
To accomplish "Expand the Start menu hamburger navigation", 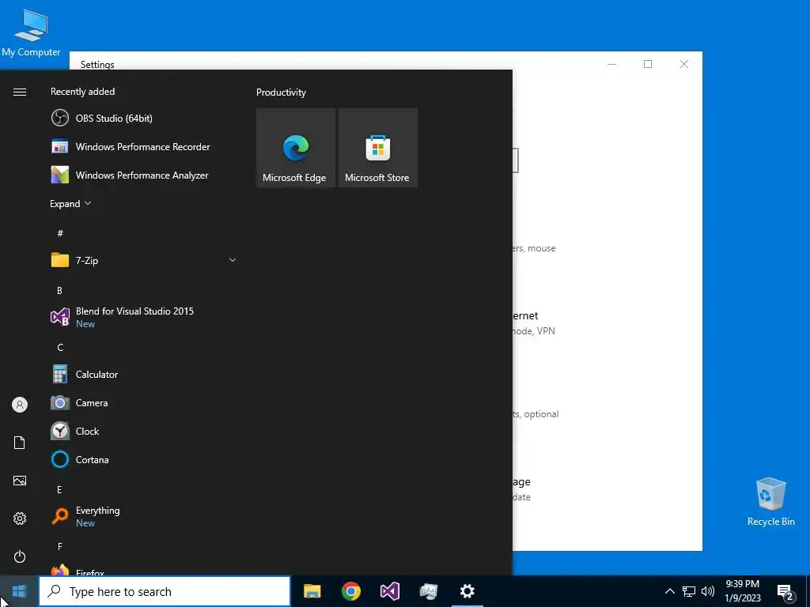I will [20, 92].
